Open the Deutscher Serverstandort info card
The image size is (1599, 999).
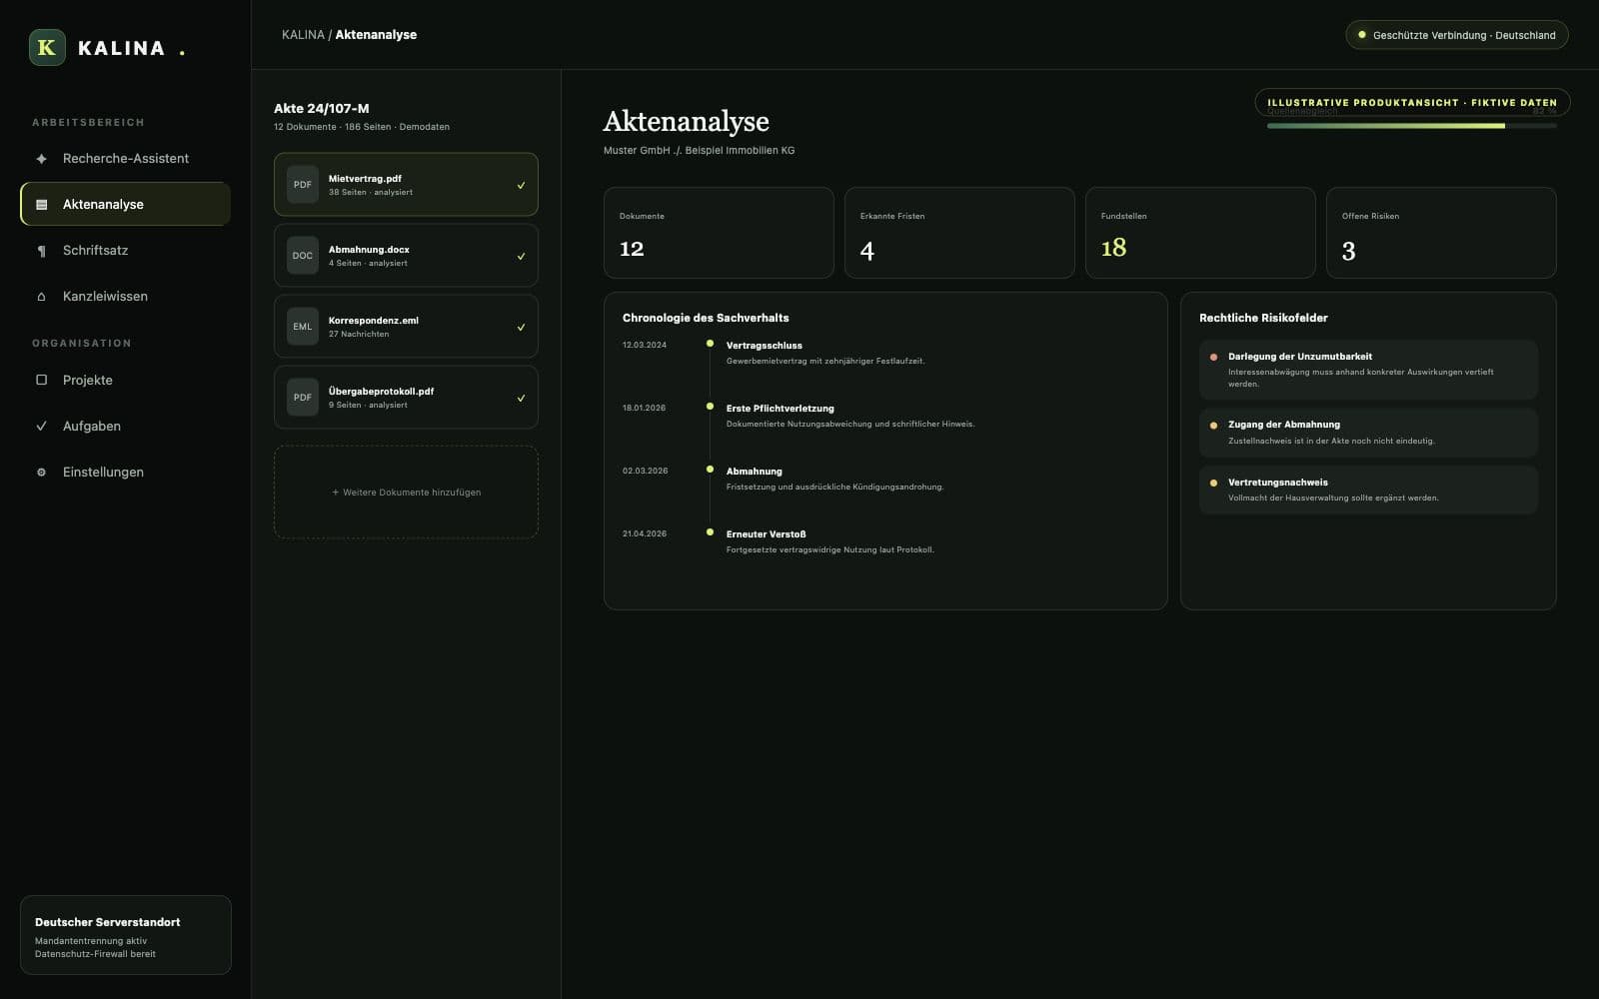pyautogui.click(x=126, y=935)
